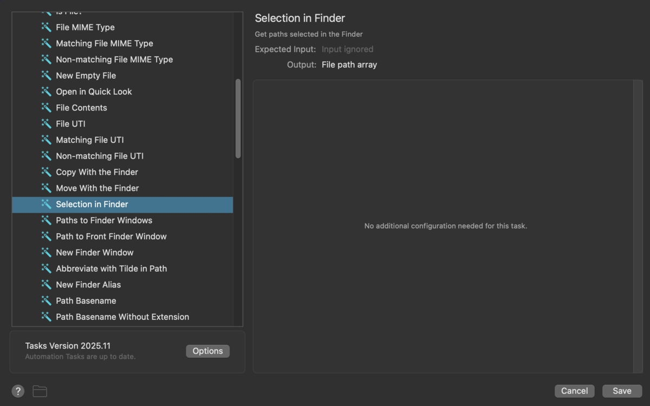Save the selected task
This screenshot has height=406, width=650.
point(622,391)
